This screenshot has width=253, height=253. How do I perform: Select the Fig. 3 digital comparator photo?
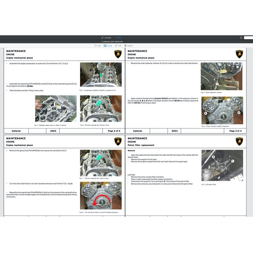pyautogui.click(x=101, y=75)
